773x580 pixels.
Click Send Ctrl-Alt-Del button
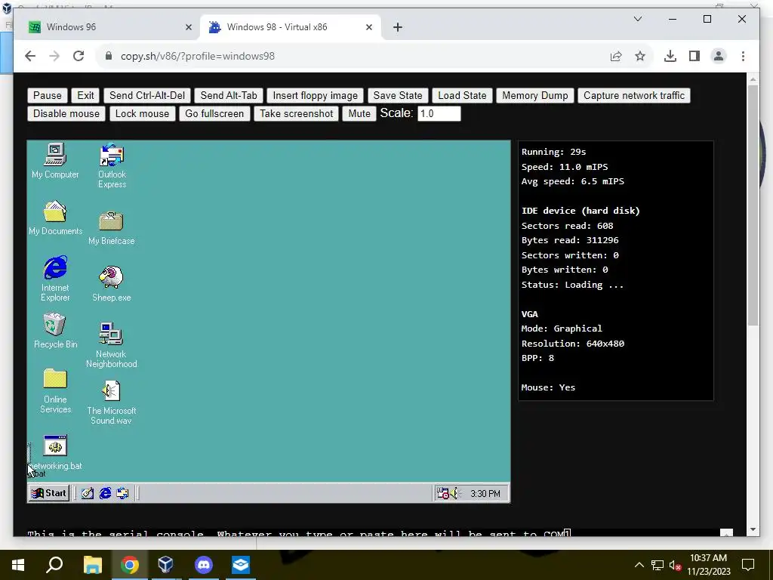(147, 95)
